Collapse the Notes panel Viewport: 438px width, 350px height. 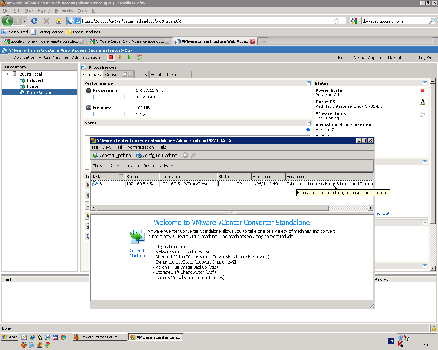[x=309, y=123]
